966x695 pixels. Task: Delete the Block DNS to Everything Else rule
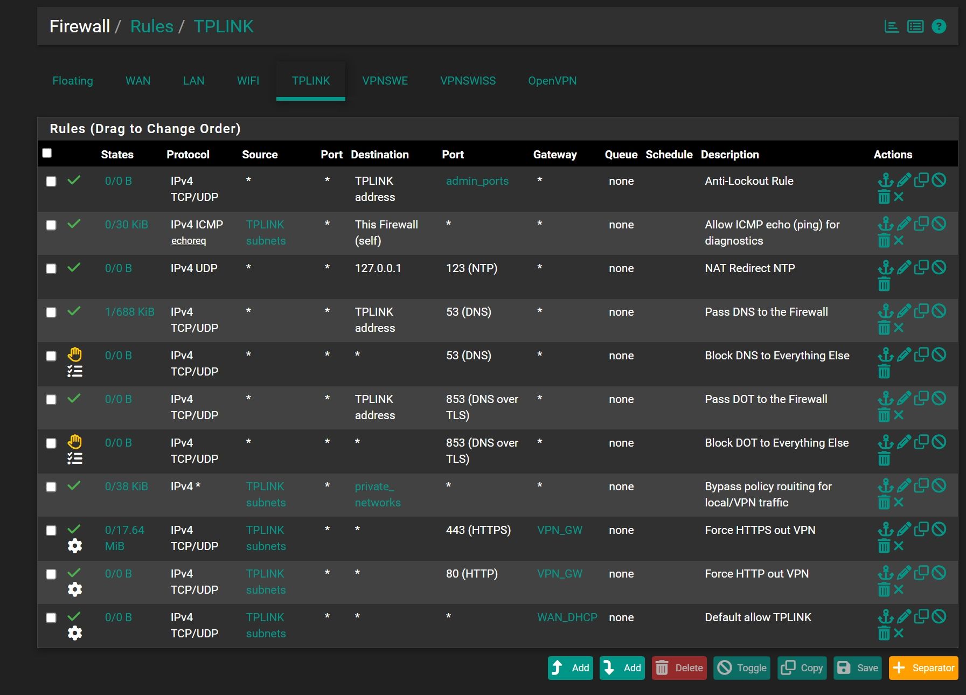[x=884, y=371]
